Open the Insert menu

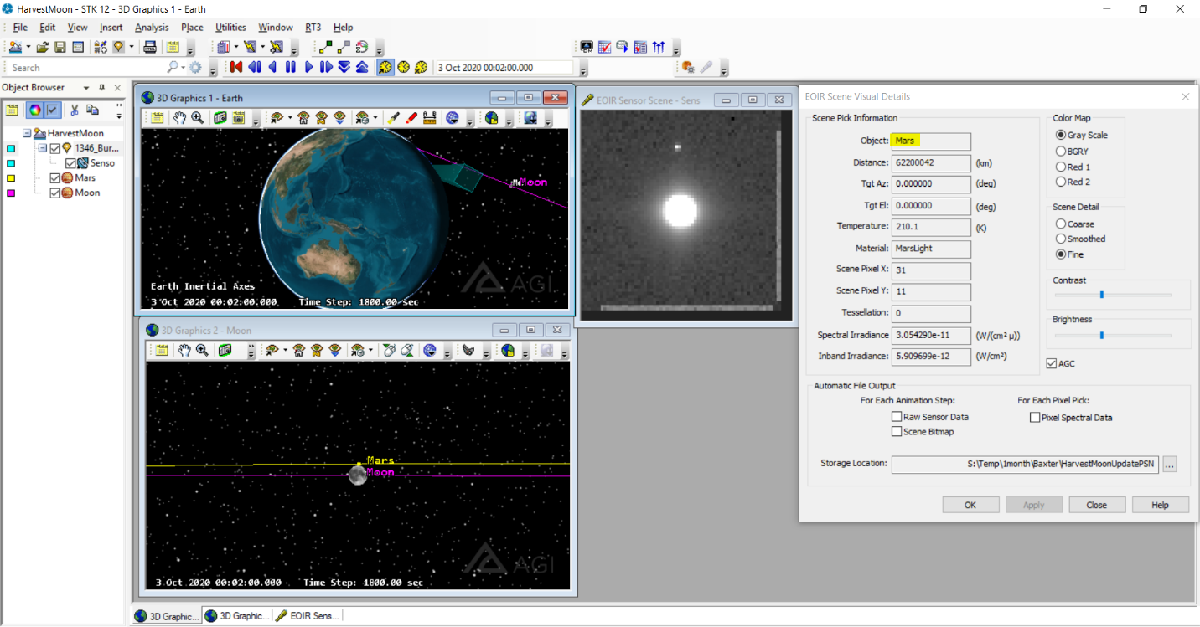coord(111,28)
